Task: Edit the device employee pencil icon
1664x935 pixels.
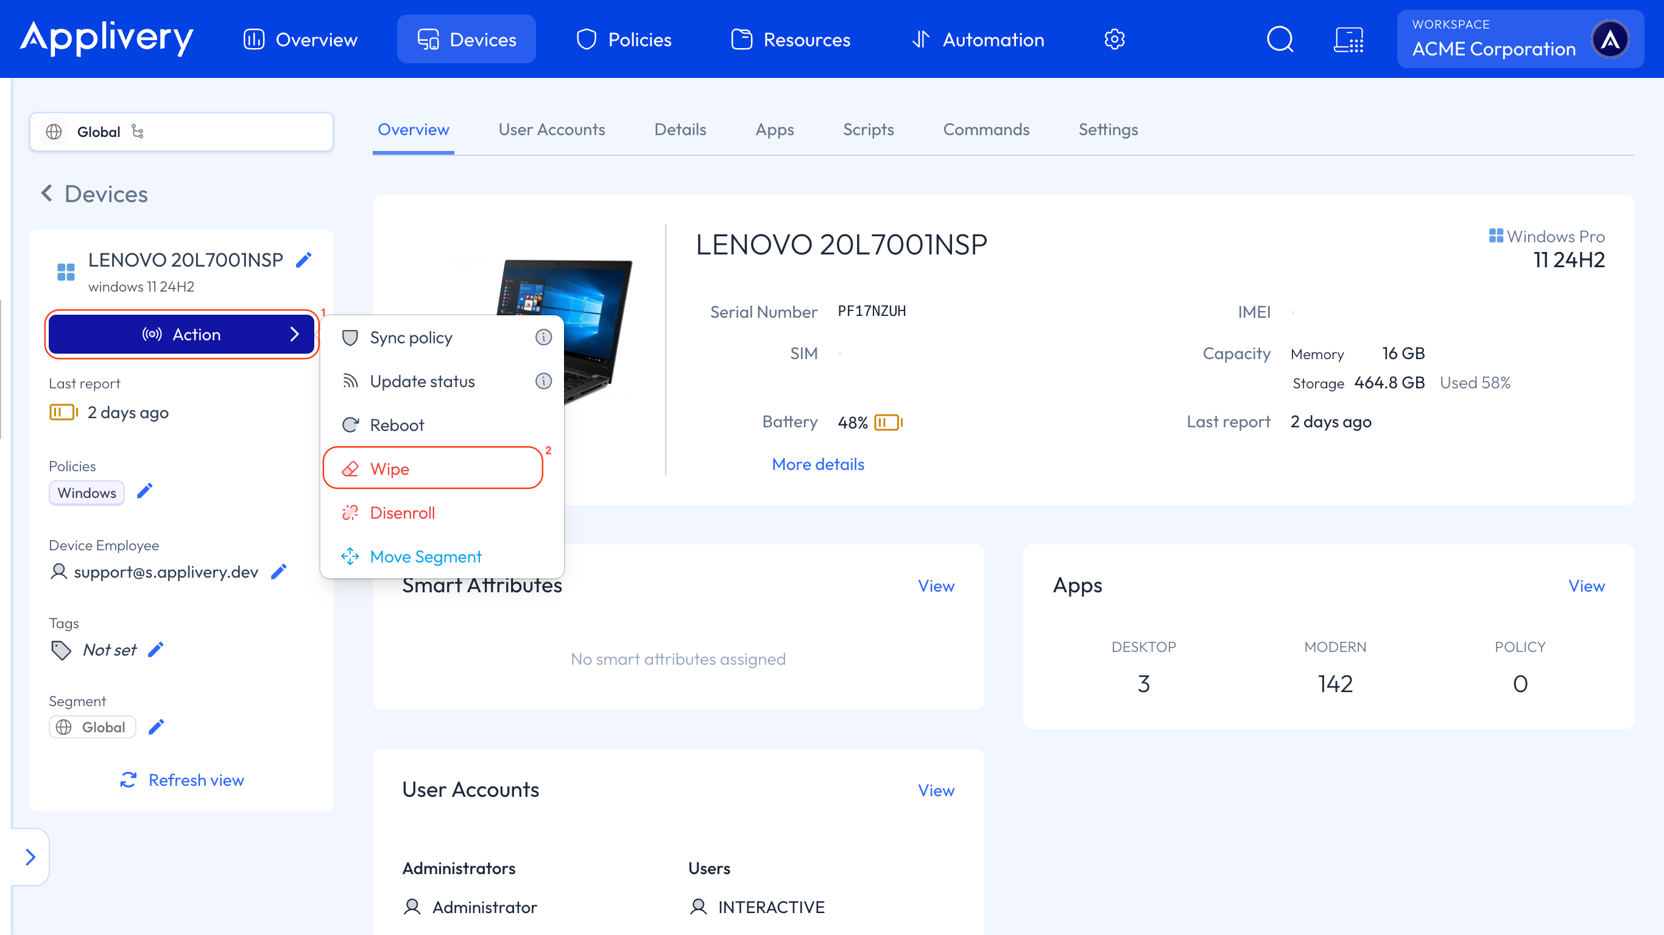Action: coord(278,572)
